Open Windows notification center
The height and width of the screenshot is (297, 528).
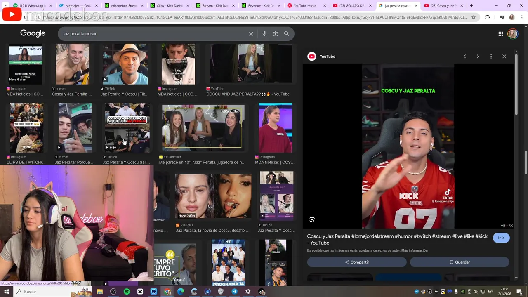tap(519, 292)
